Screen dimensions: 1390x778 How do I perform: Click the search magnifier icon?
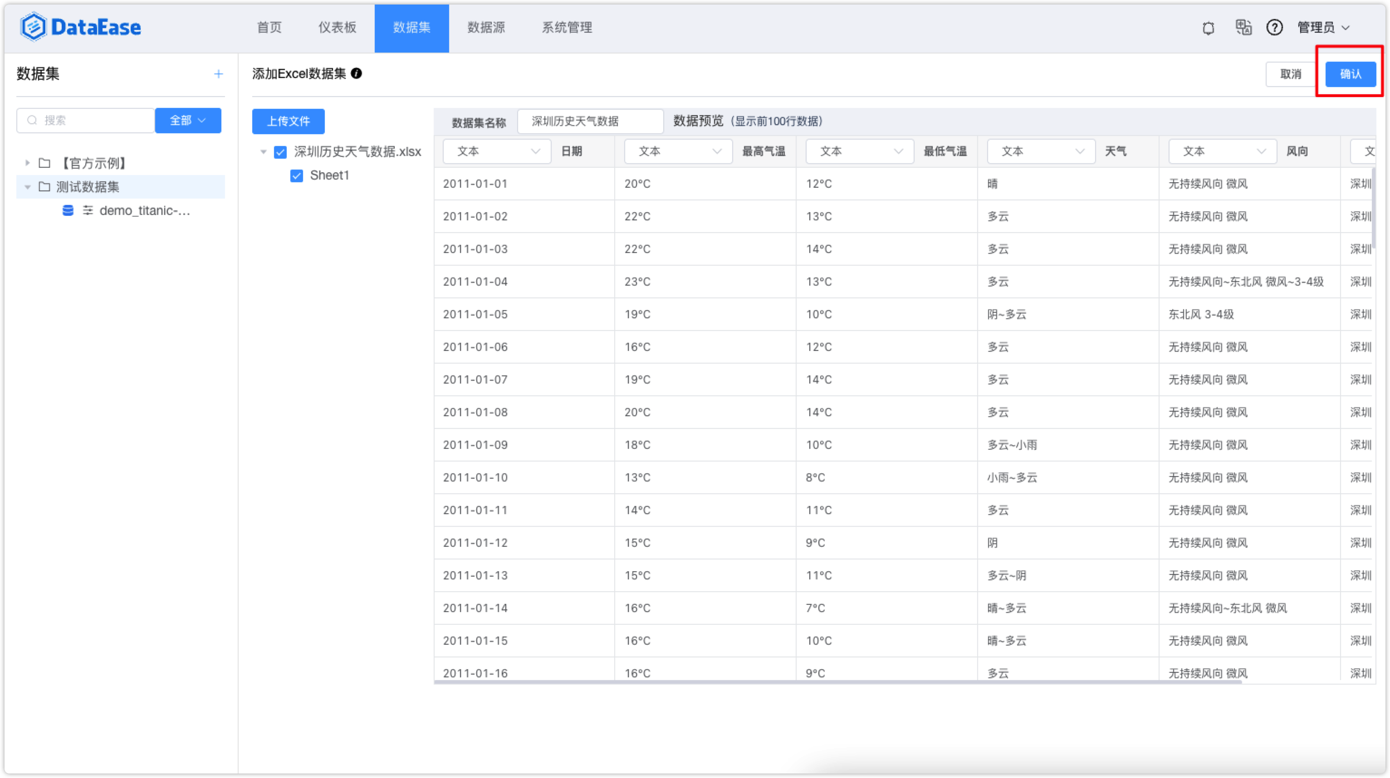click(32, 120)
